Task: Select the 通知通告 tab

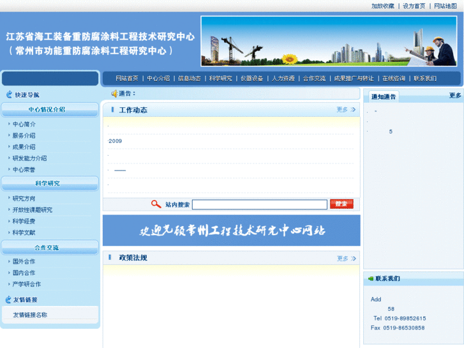Action: (x=384, y=97)
